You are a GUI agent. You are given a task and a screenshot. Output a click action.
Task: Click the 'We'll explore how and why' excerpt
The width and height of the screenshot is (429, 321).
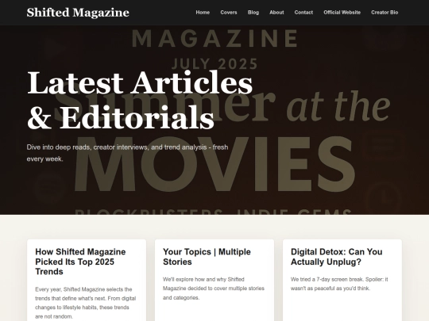point(214,289)
